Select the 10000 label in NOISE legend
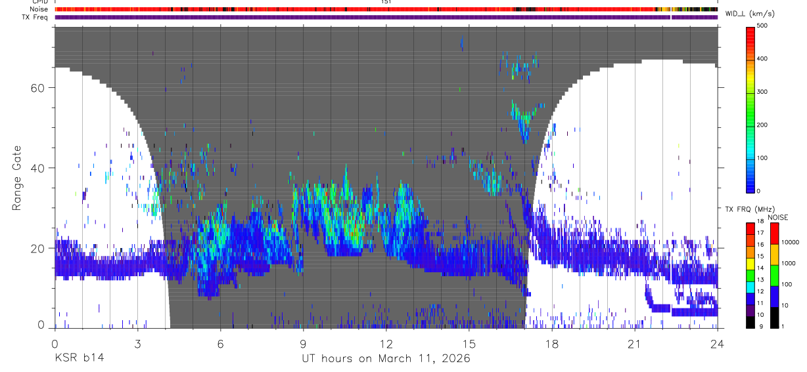Viewport: 807px width, 372px height. point(789,242)
